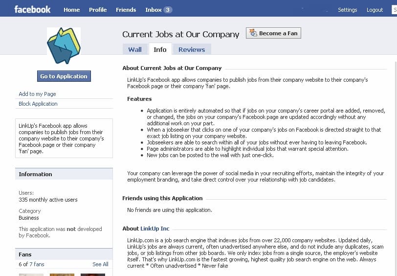Click the Inbox unread count badge
The image size is (397, 276).
(168, 10)
